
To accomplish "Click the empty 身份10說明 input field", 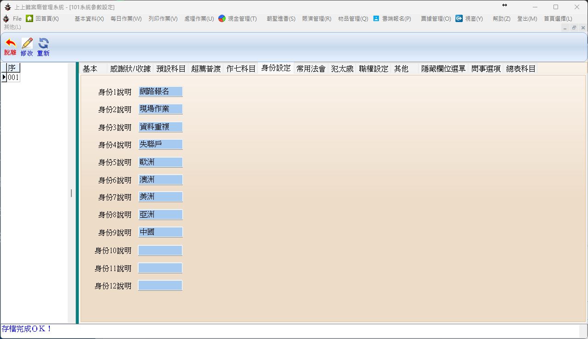I will 160,251.
